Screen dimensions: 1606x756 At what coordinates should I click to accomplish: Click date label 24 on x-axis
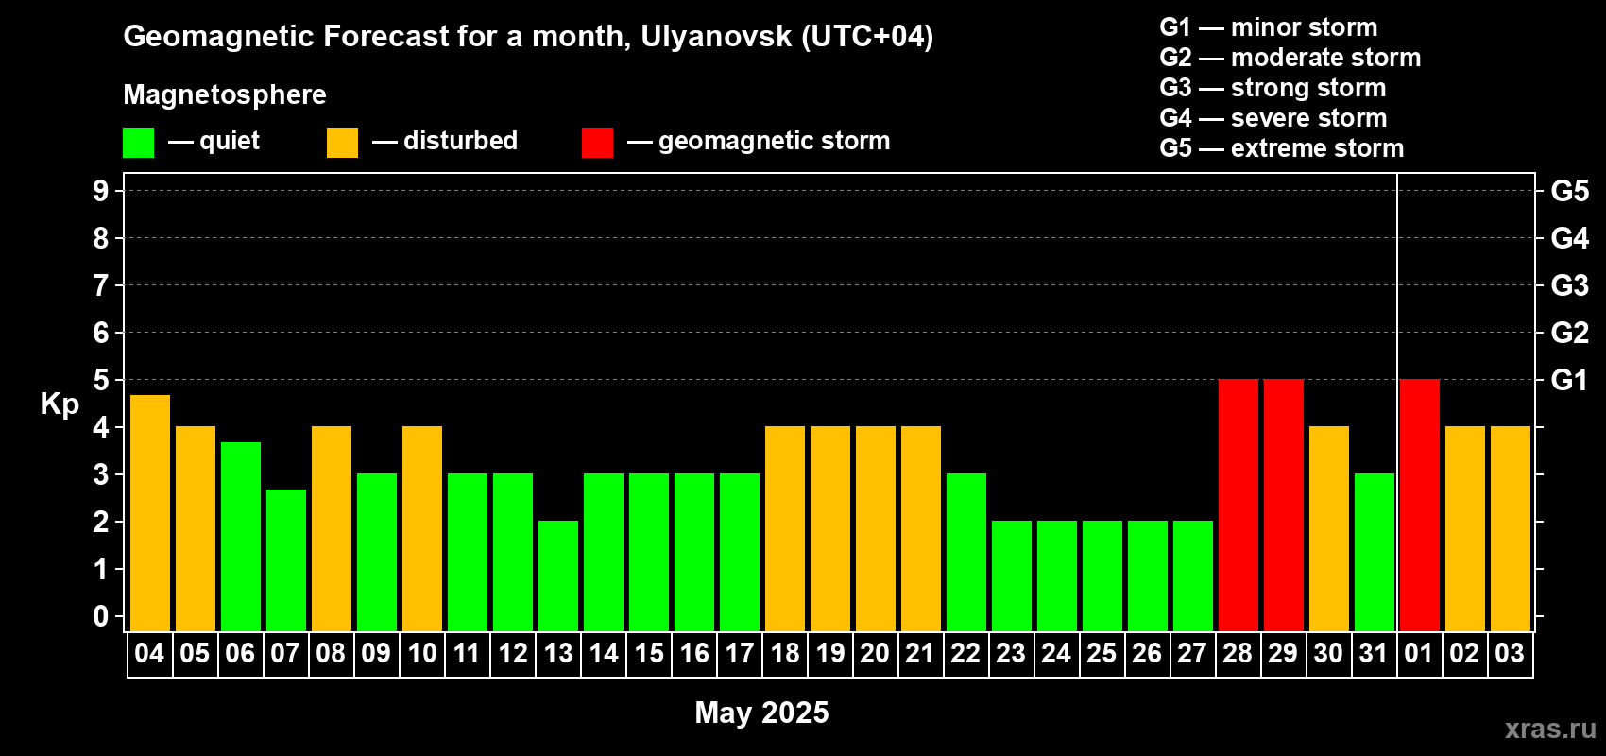(1056, 654)
